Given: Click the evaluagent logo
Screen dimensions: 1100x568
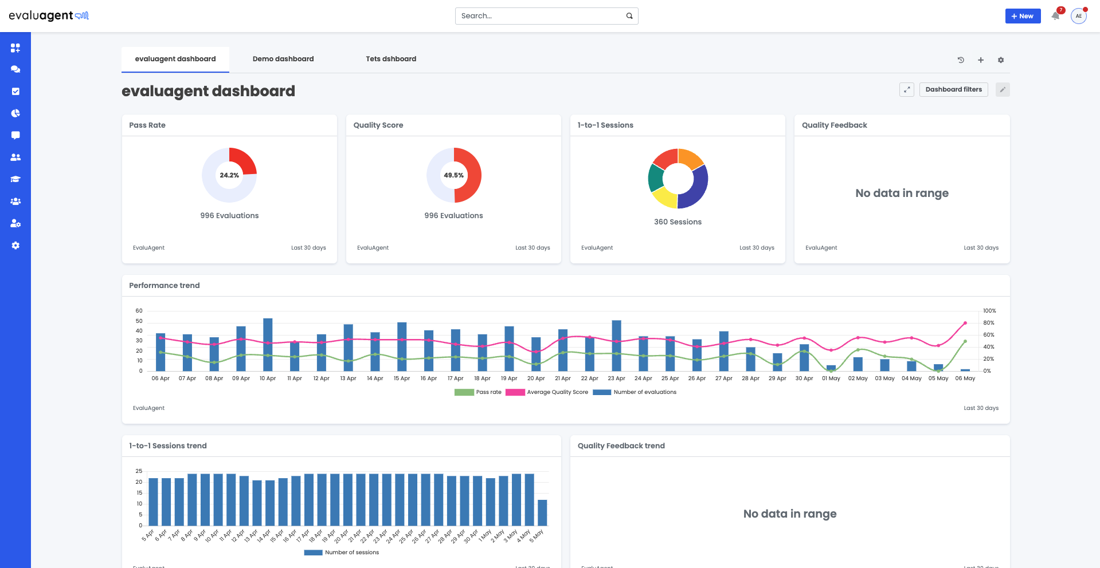Looking at the screenshot, I should tap(49, 15).
